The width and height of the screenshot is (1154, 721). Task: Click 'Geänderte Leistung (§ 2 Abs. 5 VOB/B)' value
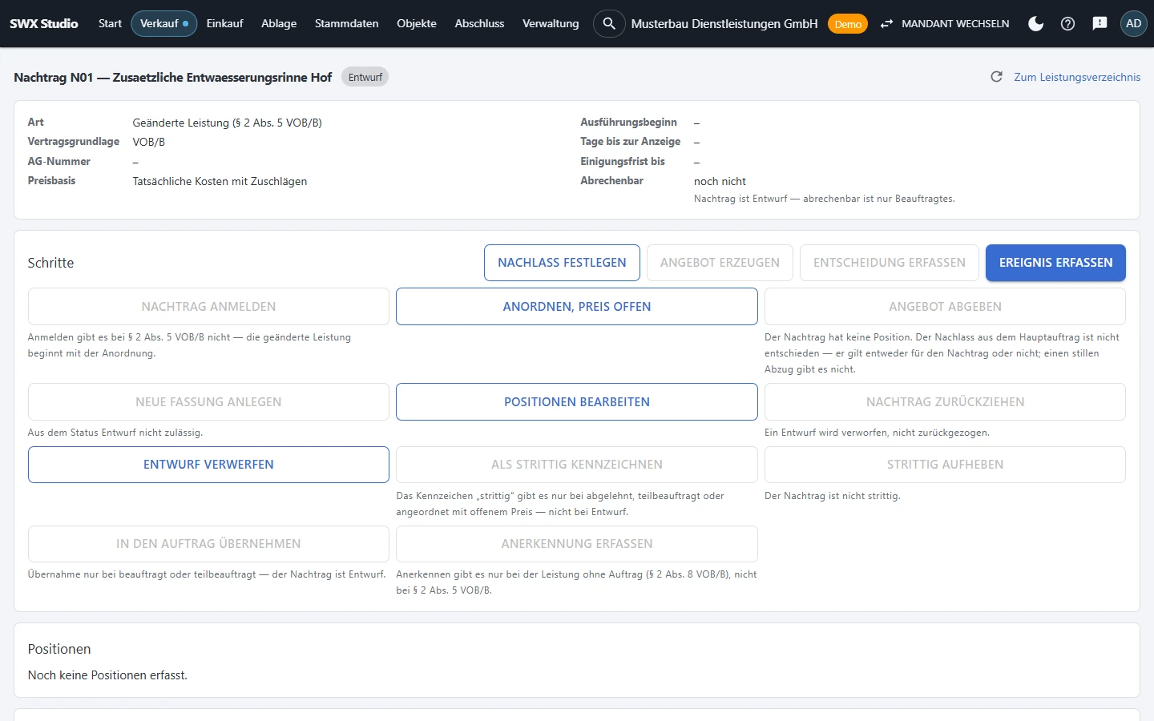(x=228, y=123)
